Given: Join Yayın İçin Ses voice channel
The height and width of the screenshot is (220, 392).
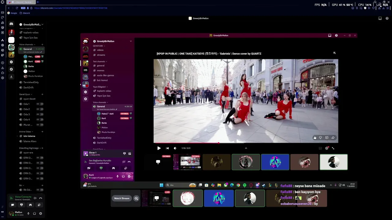Looking at the screenshot, I should pos(31,38).
